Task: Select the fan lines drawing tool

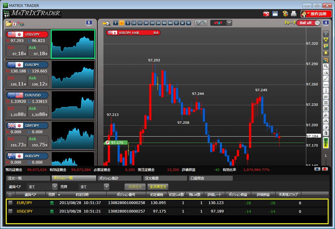Action: 326,115
